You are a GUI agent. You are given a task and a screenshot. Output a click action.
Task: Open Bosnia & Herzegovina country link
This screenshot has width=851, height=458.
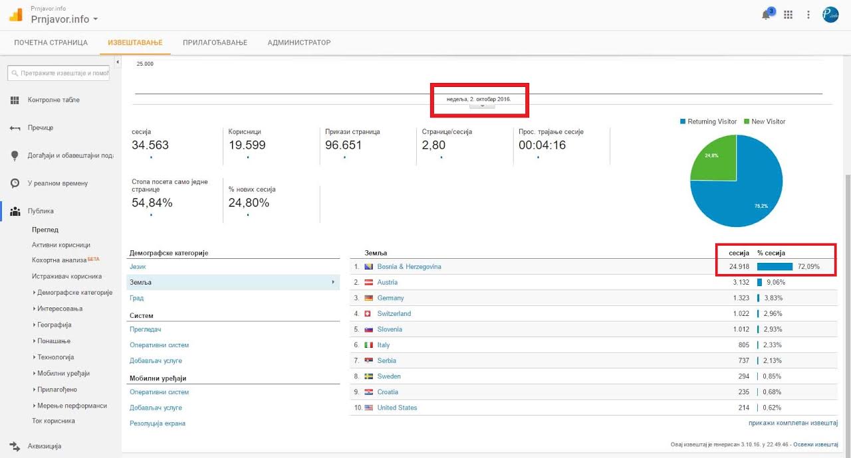point(409,267)
